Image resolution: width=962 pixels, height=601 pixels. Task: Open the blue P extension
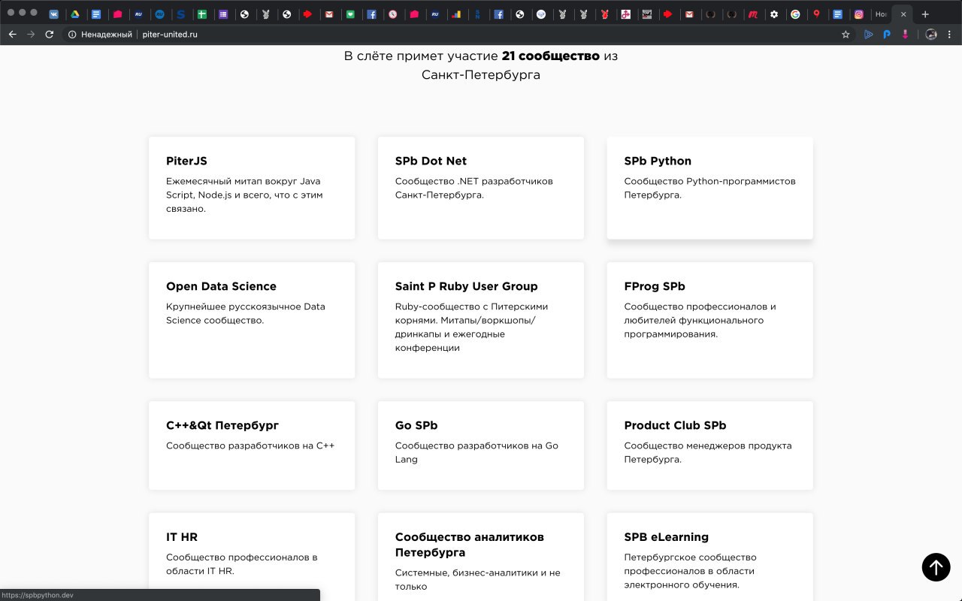pos(887,35)
